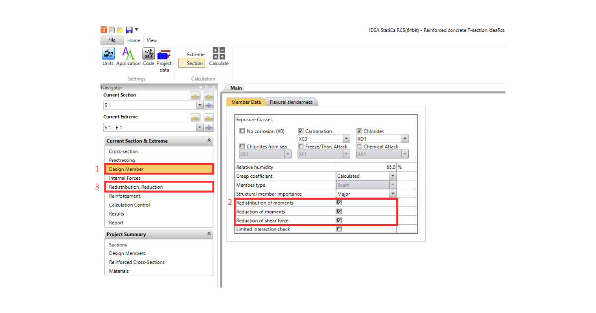Open Project data settings
The width and height of the screenshot is (596, 313).
(x=164, y=54)
